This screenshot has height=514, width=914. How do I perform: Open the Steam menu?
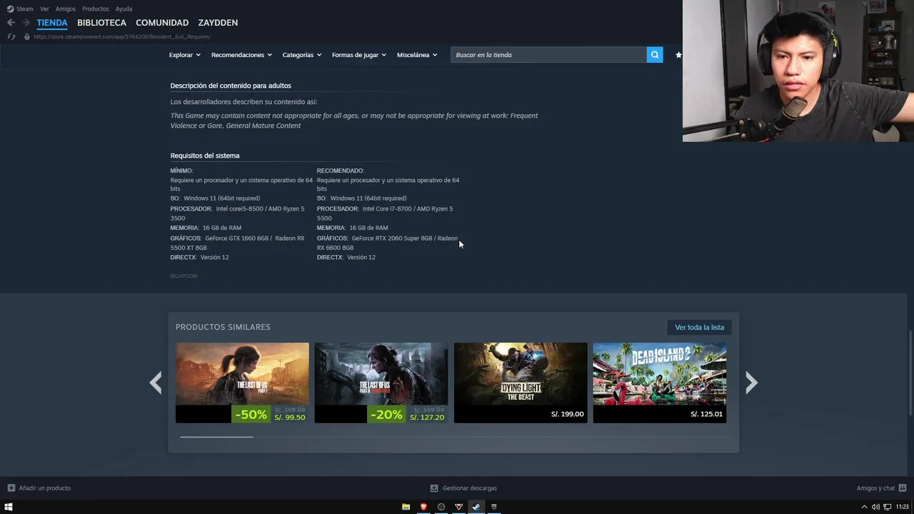tap(25, 9)
